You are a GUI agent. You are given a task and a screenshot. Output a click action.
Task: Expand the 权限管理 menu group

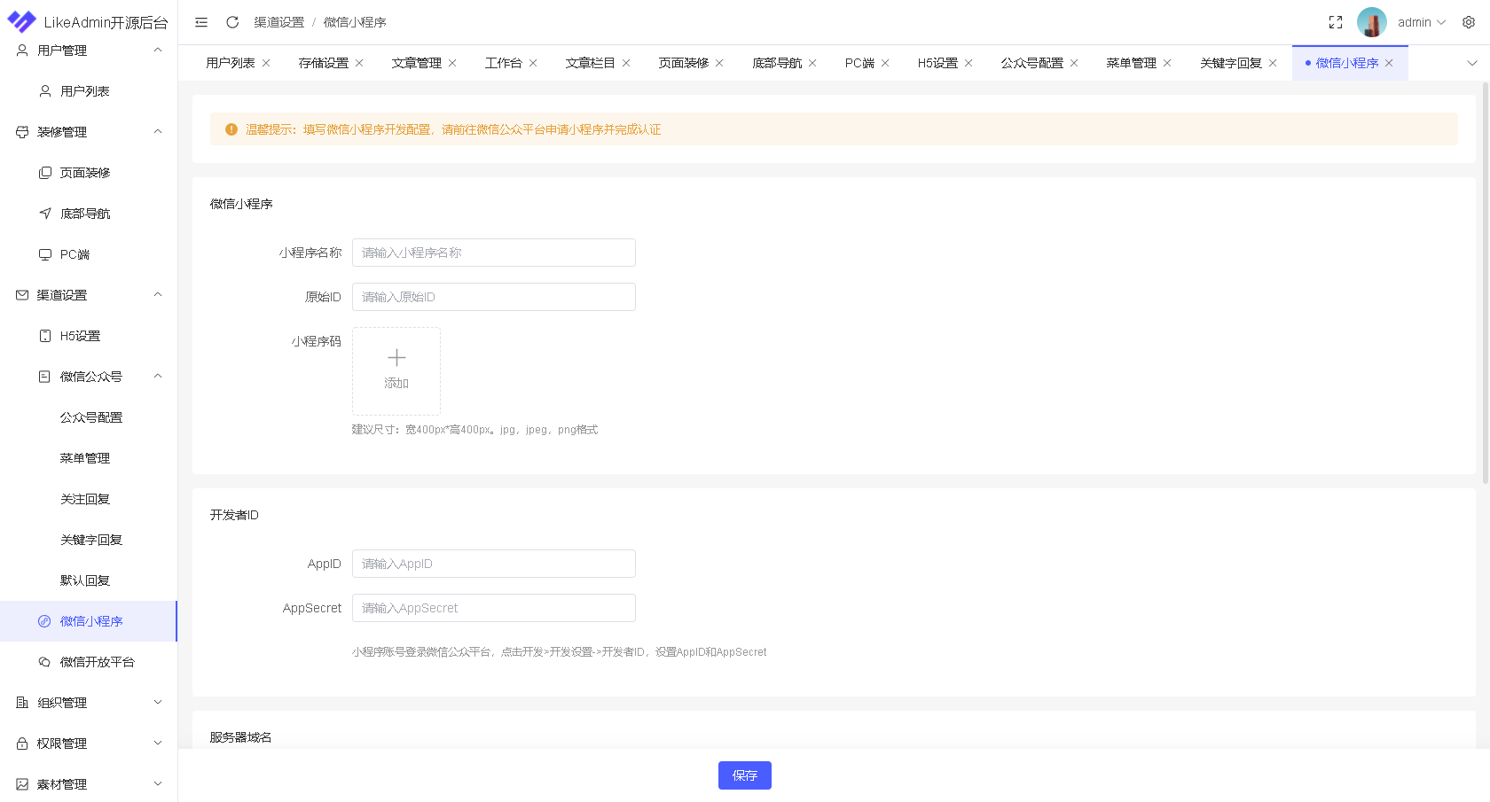[89, 744]
